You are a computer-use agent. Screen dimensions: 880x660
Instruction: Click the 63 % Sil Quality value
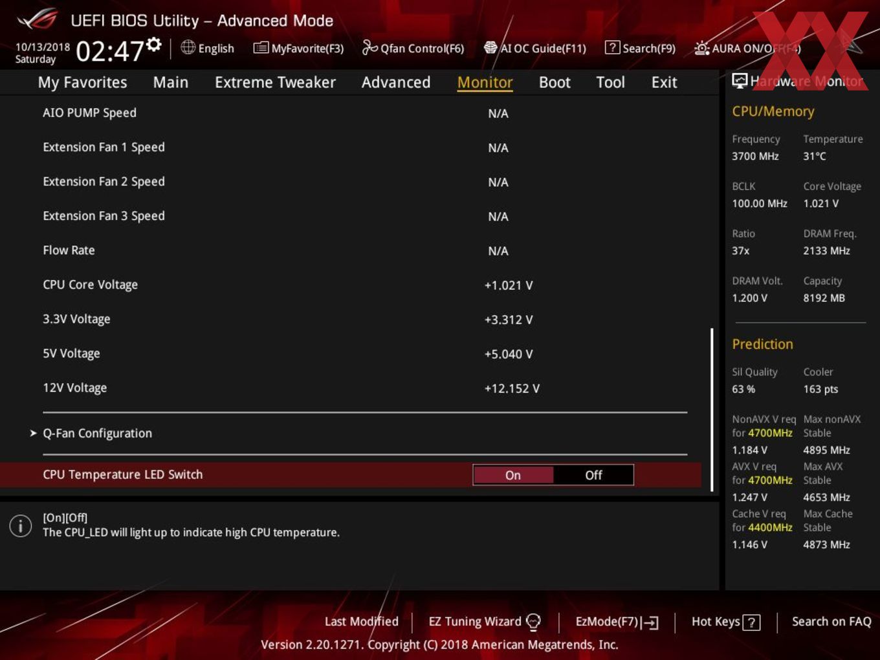click(743, 389)
